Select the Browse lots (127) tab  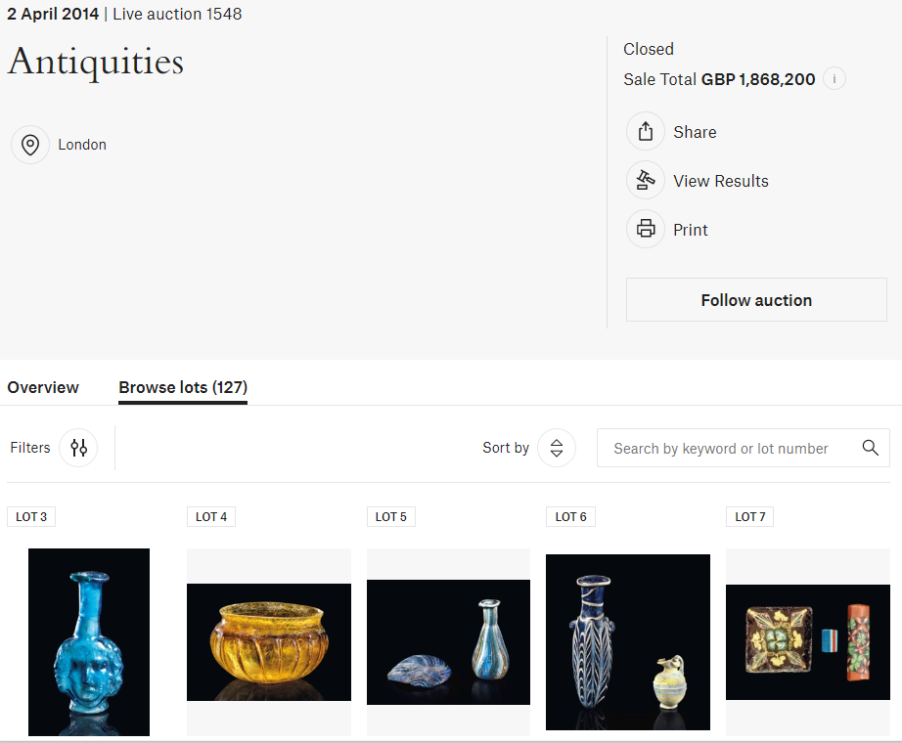(183, 387)
